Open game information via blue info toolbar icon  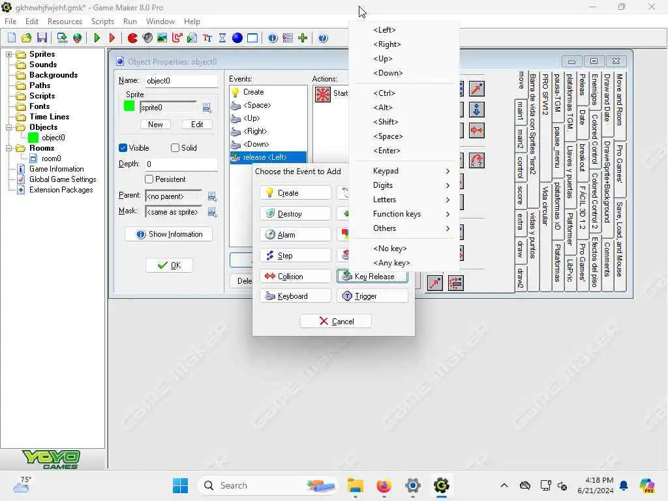(273, 38)
